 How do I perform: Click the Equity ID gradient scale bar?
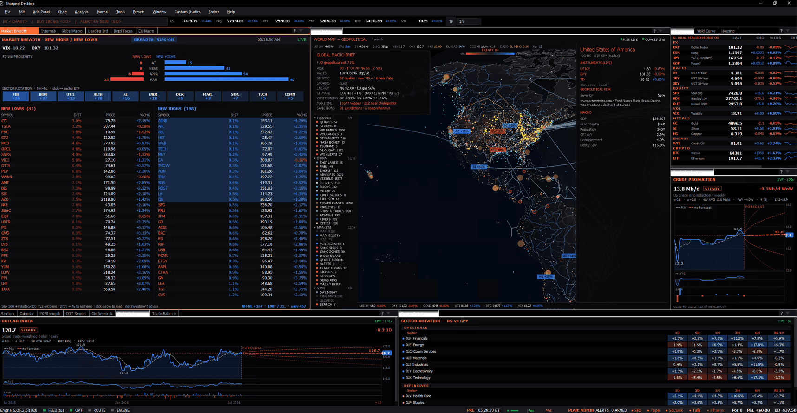(490, 54)
